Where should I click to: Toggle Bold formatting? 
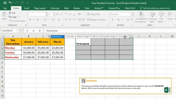tap(30, 20)
